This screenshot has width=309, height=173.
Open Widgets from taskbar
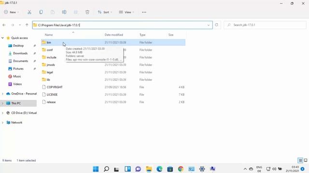tap(127, 169)
